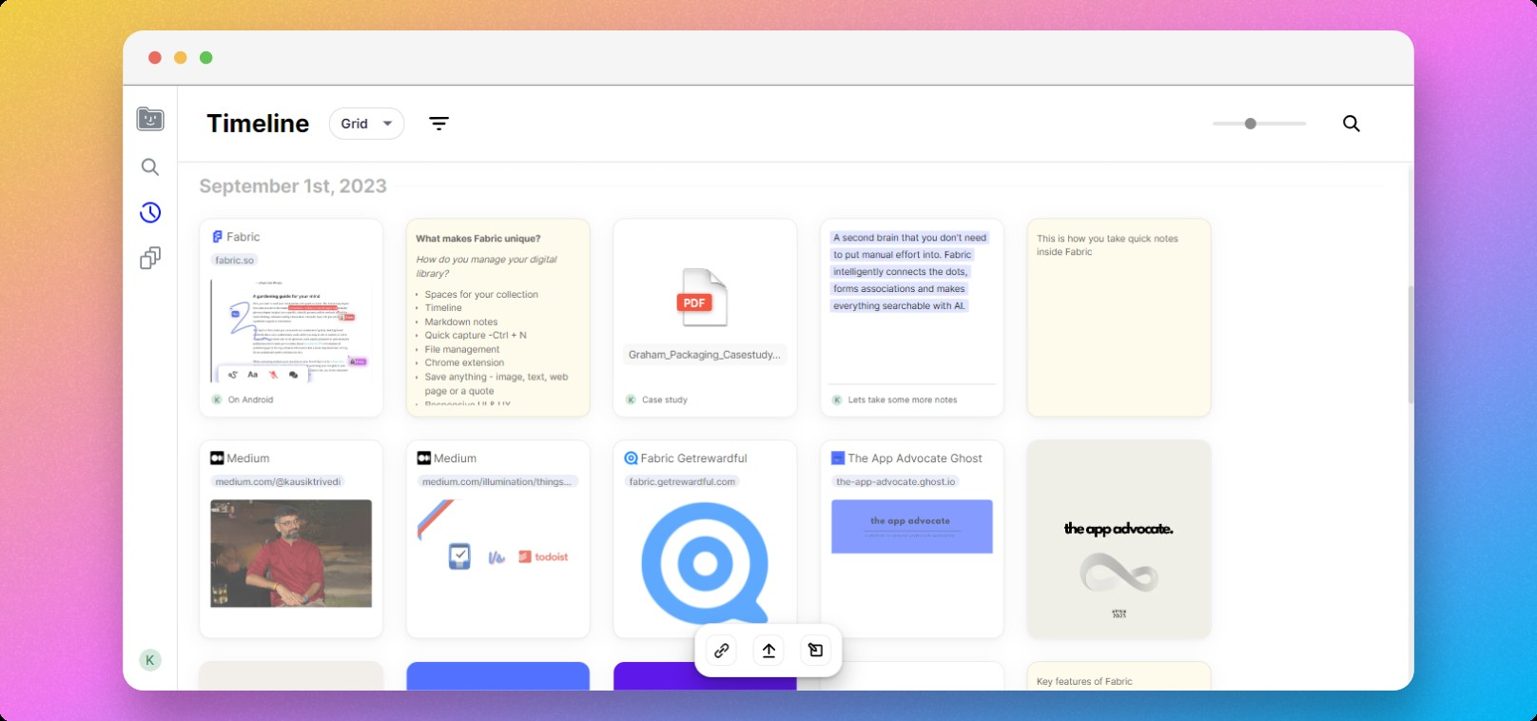Screen dimensions: 1537x721
Task: Open the 'Key features of Fabric' note
Action: coord(1119,676)
